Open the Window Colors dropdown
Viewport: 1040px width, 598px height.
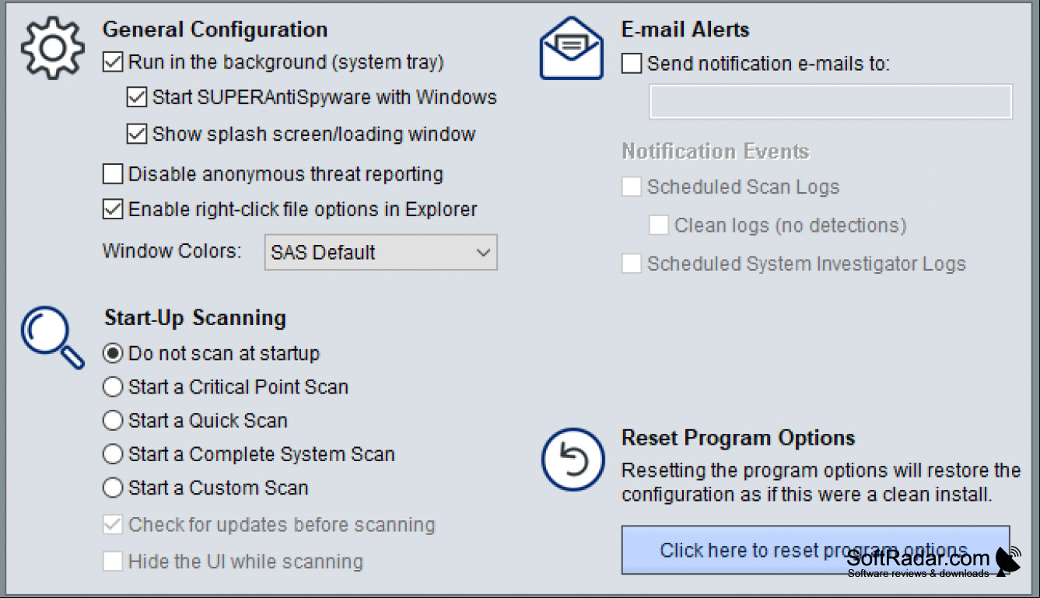coord(381,253)
